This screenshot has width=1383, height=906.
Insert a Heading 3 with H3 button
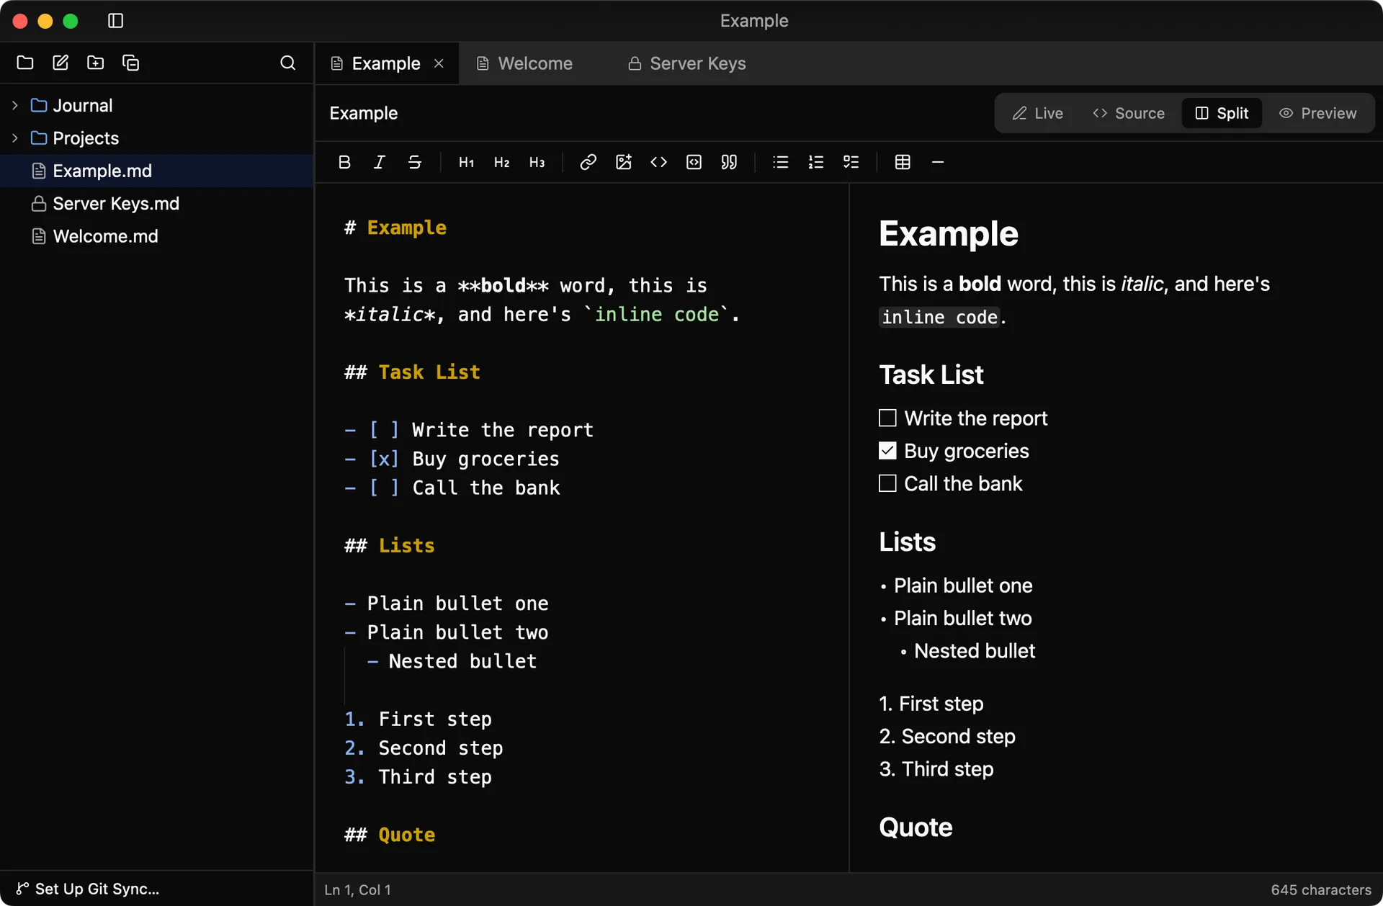coord(537,162)
